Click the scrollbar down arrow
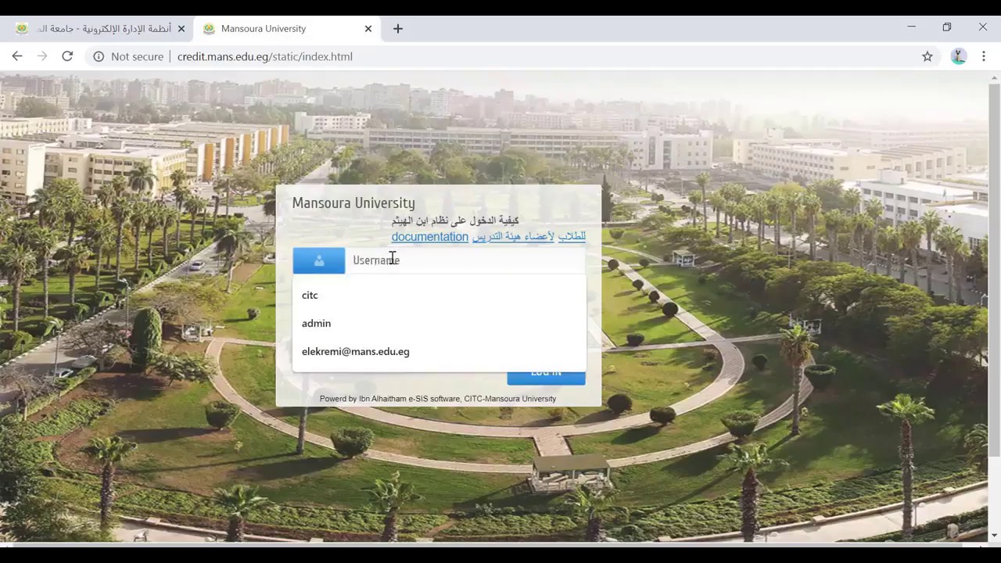The height and width of the screenshot is (563, 1001). pos(995,536)
